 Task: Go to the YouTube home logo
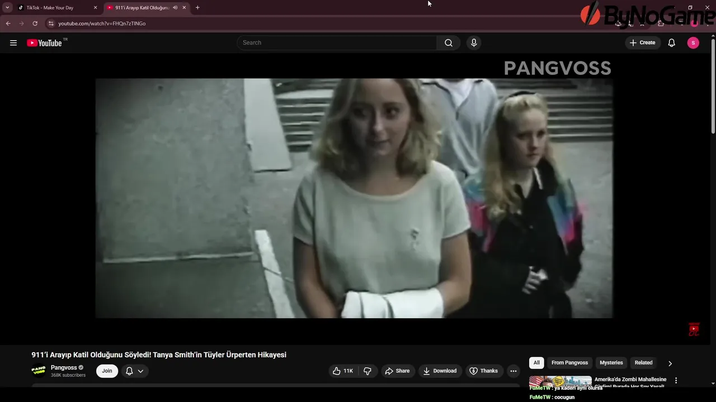pyautogui.click(x=44, y=43)
